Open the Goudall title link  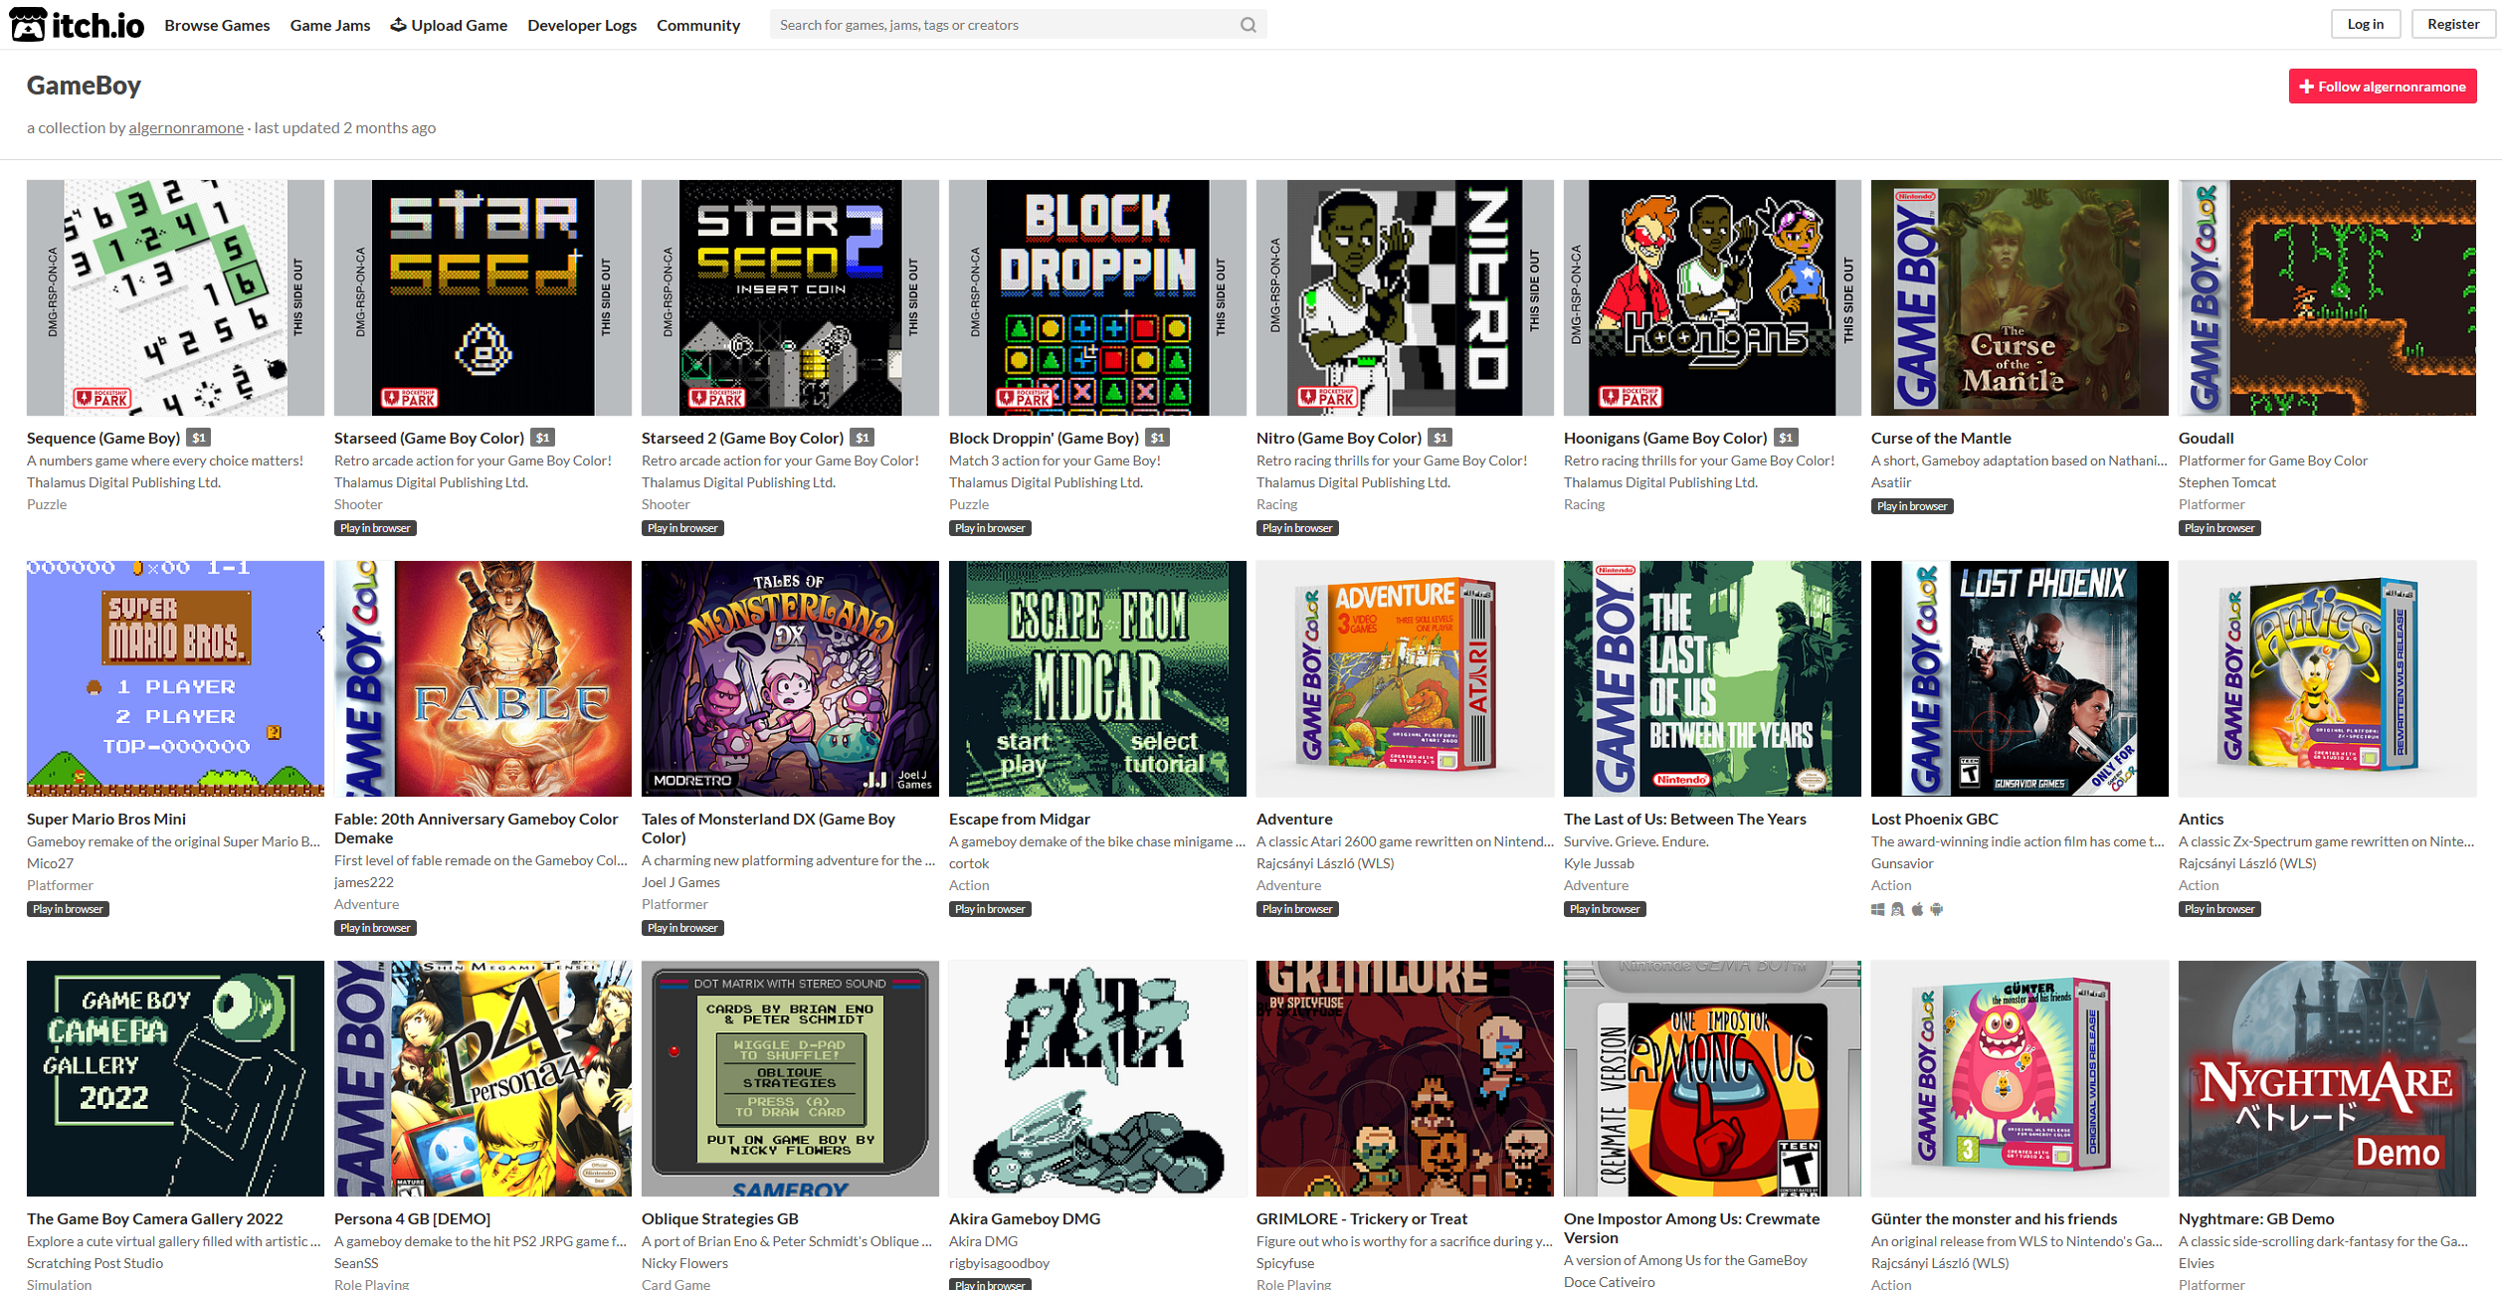[x=2206, y=438]
